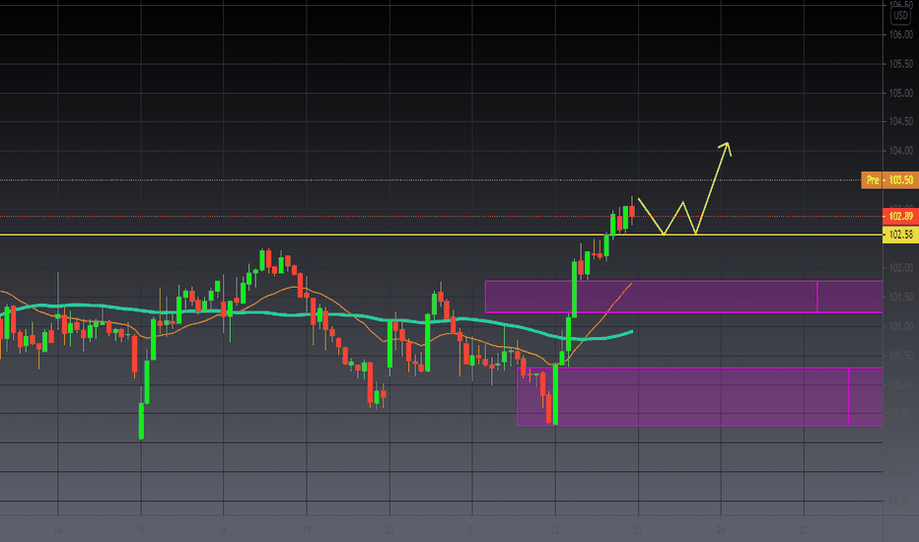Click the 101.50 price axis label
The image size is (919, 542).
[901, 297]
